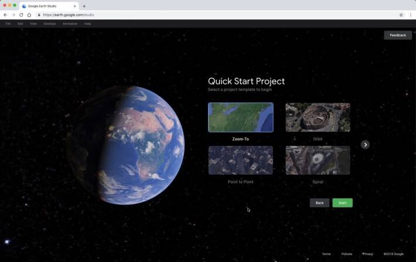This screenshot has width=416, height=262.
Task: Reload the Earth Studio page
Action: 21,15
